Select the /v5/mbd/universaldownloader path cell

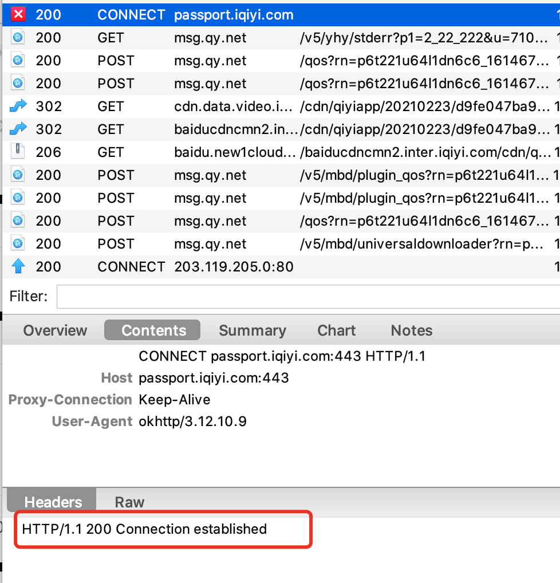[421, 243]
